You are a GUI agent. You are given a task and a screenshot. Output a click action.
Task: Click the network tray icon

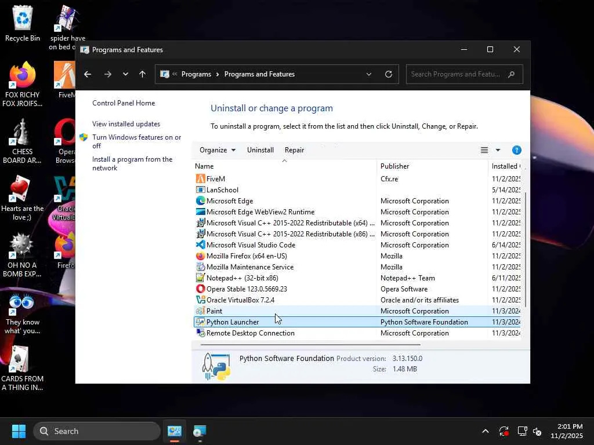(x=523, y=431)
